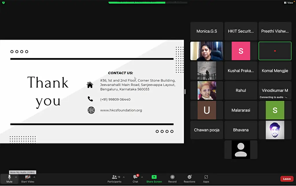
Task: Click the green encryption shield icon
Action: (3, 3)
